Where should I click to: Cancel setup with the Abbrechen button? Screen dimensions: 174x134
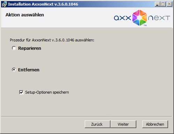(x=155, y=124)
